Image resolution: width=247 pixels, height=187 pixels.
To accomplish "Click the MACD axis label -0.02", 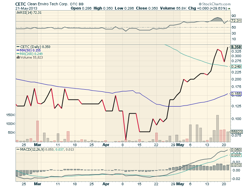I will click(x=236, y=179).
